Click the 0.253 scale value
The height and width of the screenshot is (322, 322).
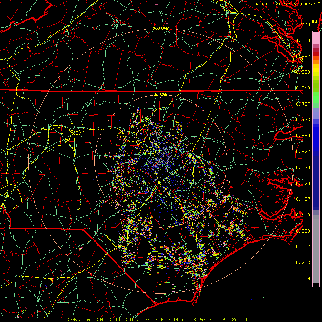click(303, 263)
